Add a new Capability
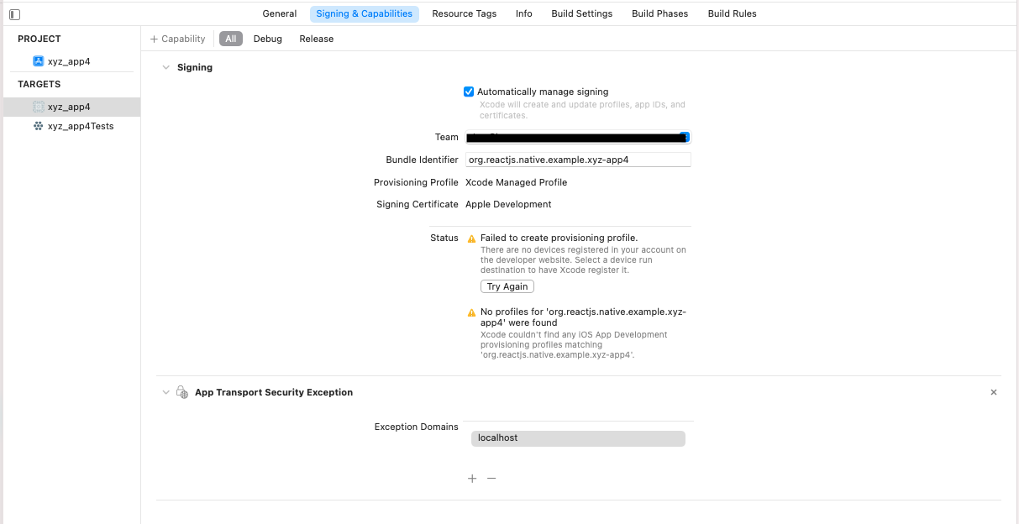This screenshot has width=1019, height=524. tap(177, 39)
